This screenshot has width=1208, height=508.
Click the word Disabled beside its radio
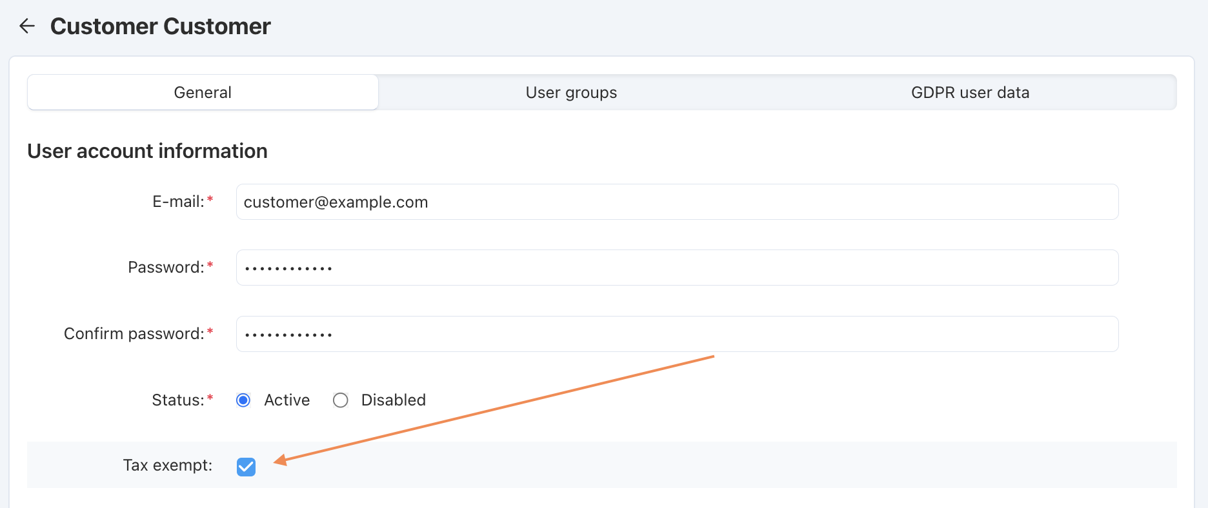click(394, 400)
